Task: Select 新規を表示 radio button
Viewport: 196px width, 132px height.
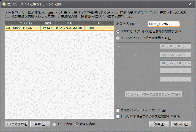Action: pos(77,124)
